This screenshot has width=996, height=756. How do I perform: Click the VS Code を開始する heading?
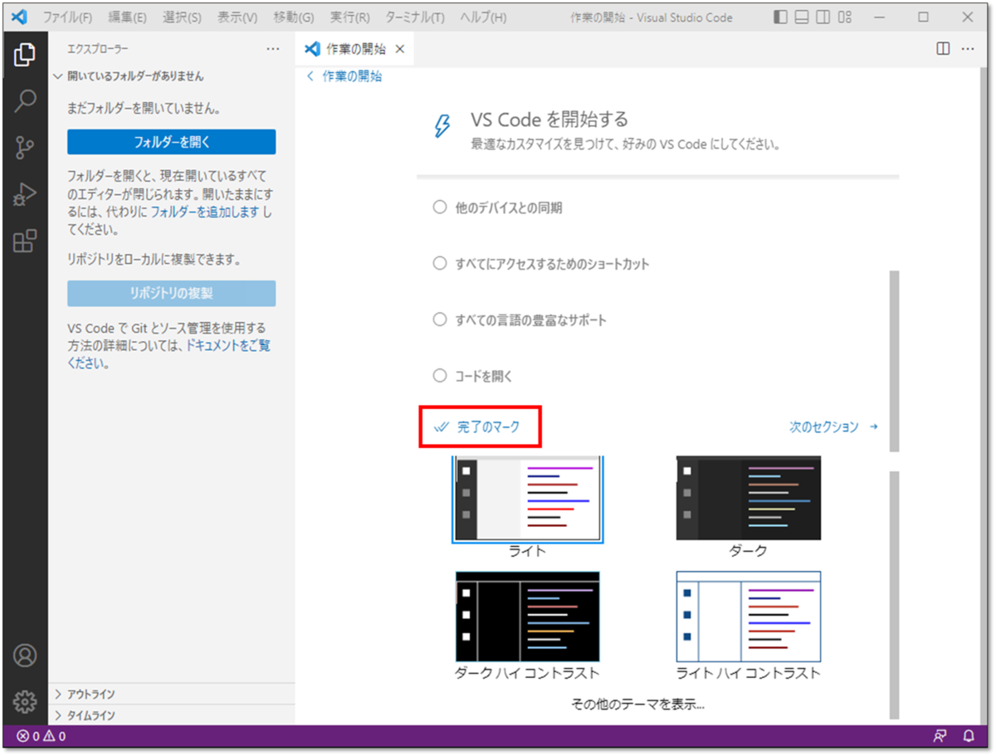click(549, 119)
